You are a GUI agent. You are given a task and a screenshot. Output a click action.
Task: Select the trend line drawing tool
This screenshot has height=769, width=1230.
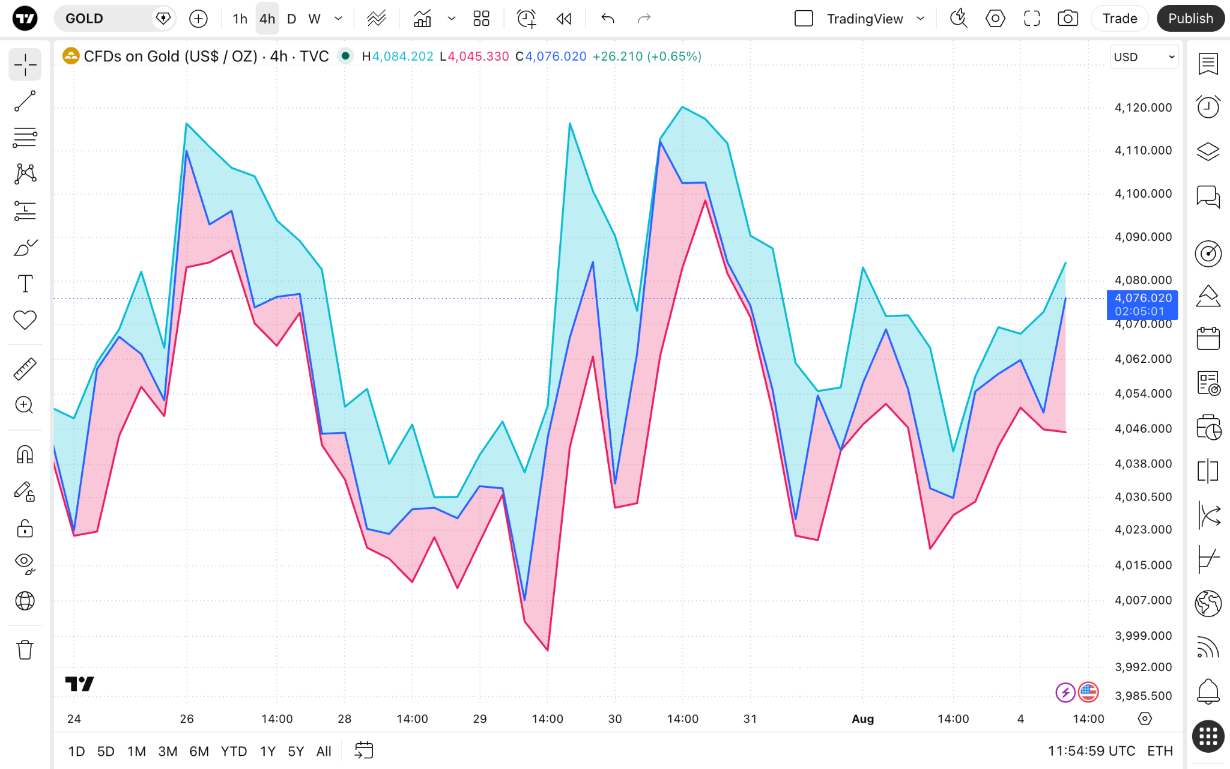25,101
